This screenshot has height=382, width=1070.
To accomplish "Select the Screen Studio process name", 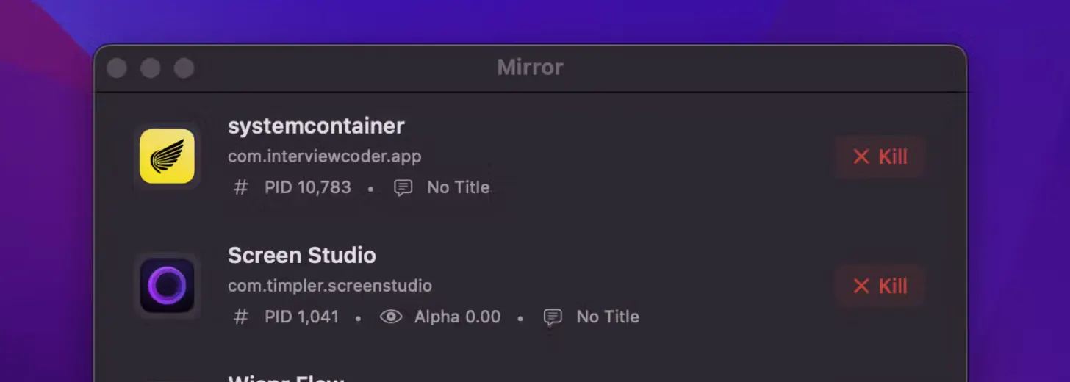I will [302, 255].
